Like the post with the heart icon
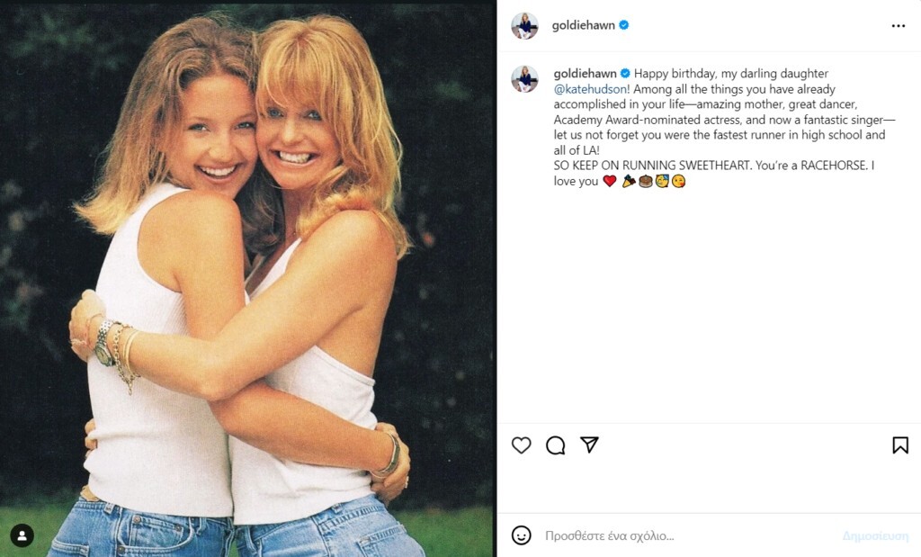 [521, 445]
